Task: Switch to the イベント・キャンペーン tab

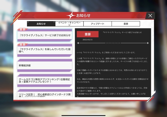Action: 69,24
